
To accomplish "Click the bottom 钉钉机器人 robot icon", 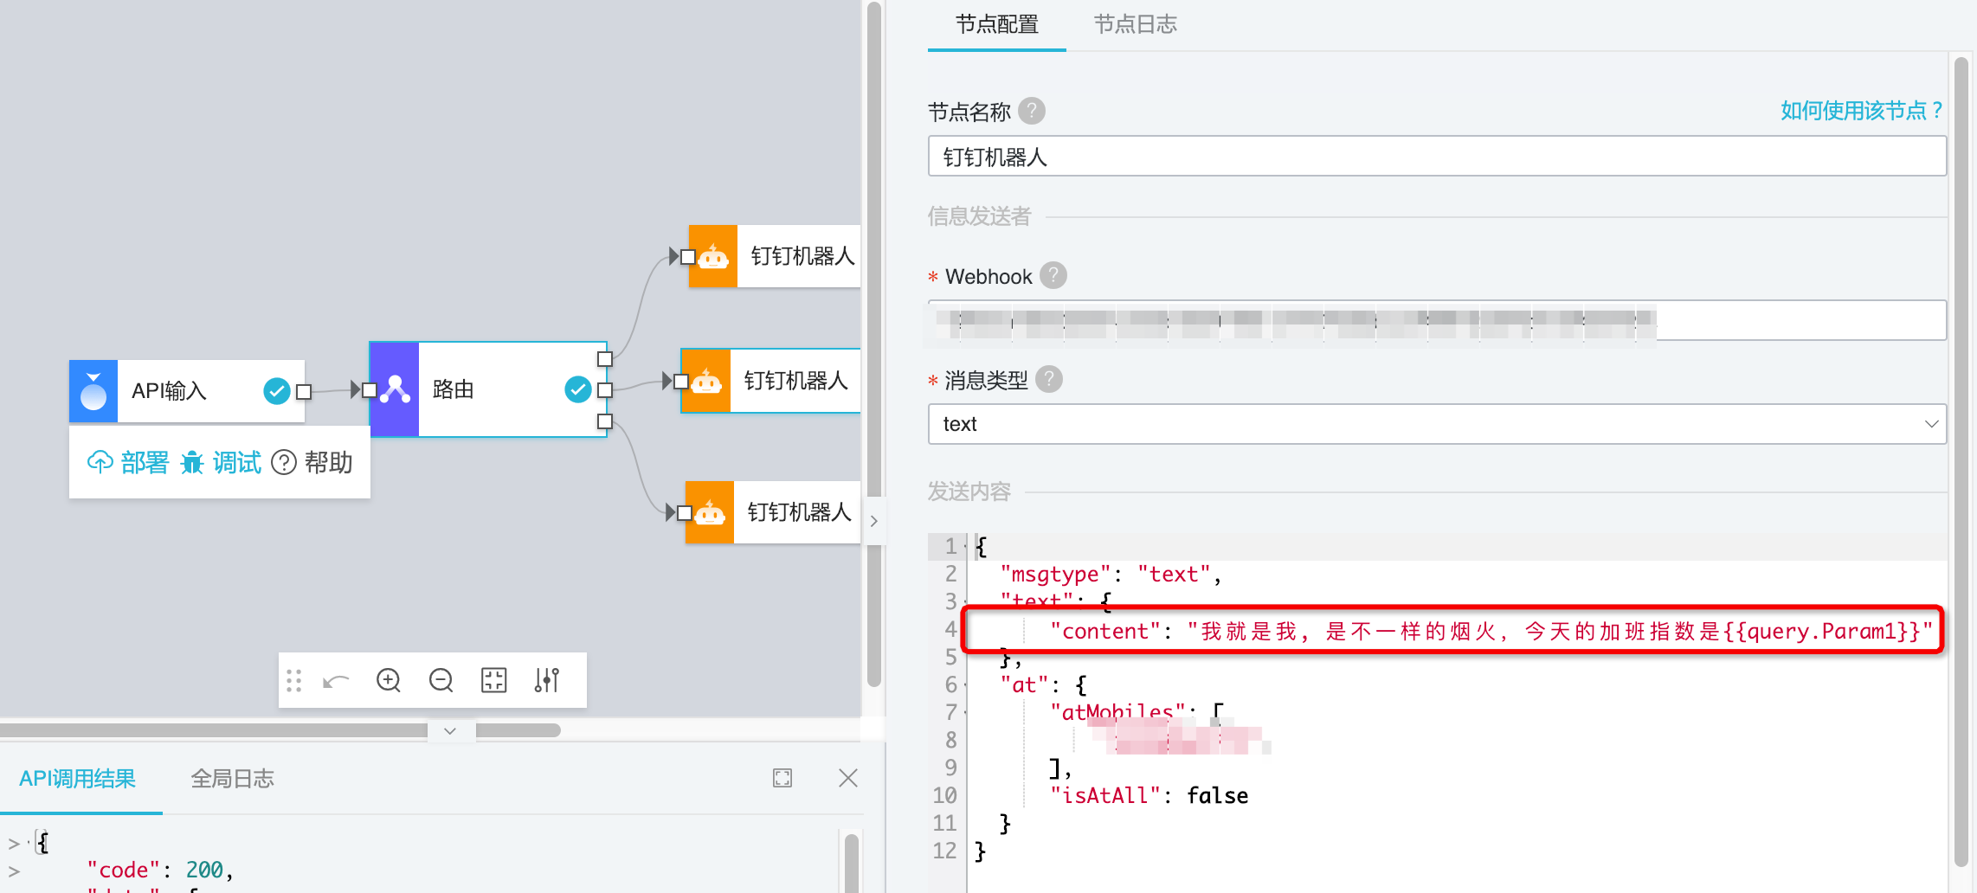I will 710,512.
